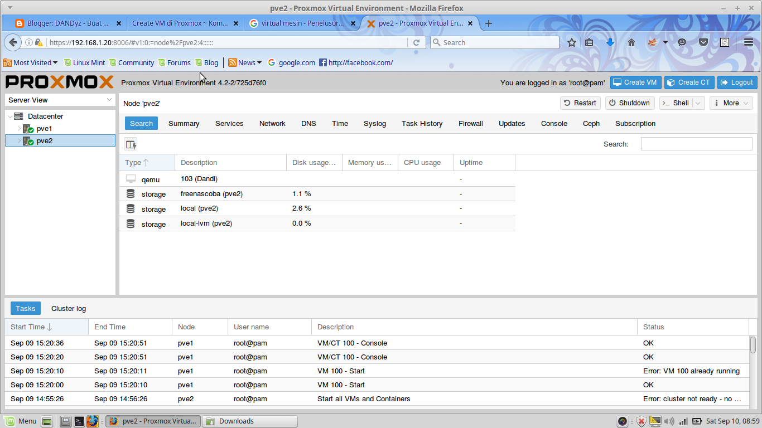The height and width of the screenshot is (428, 762).
Task: Click the qemu monitor icon for VM 103
Action: (131, 179)
